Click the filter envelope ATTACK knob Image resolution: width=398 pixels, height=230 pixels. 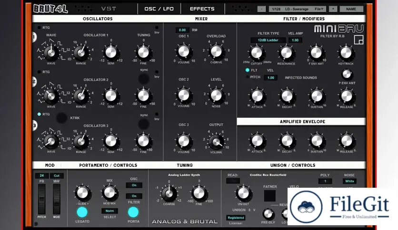point(257,96)
